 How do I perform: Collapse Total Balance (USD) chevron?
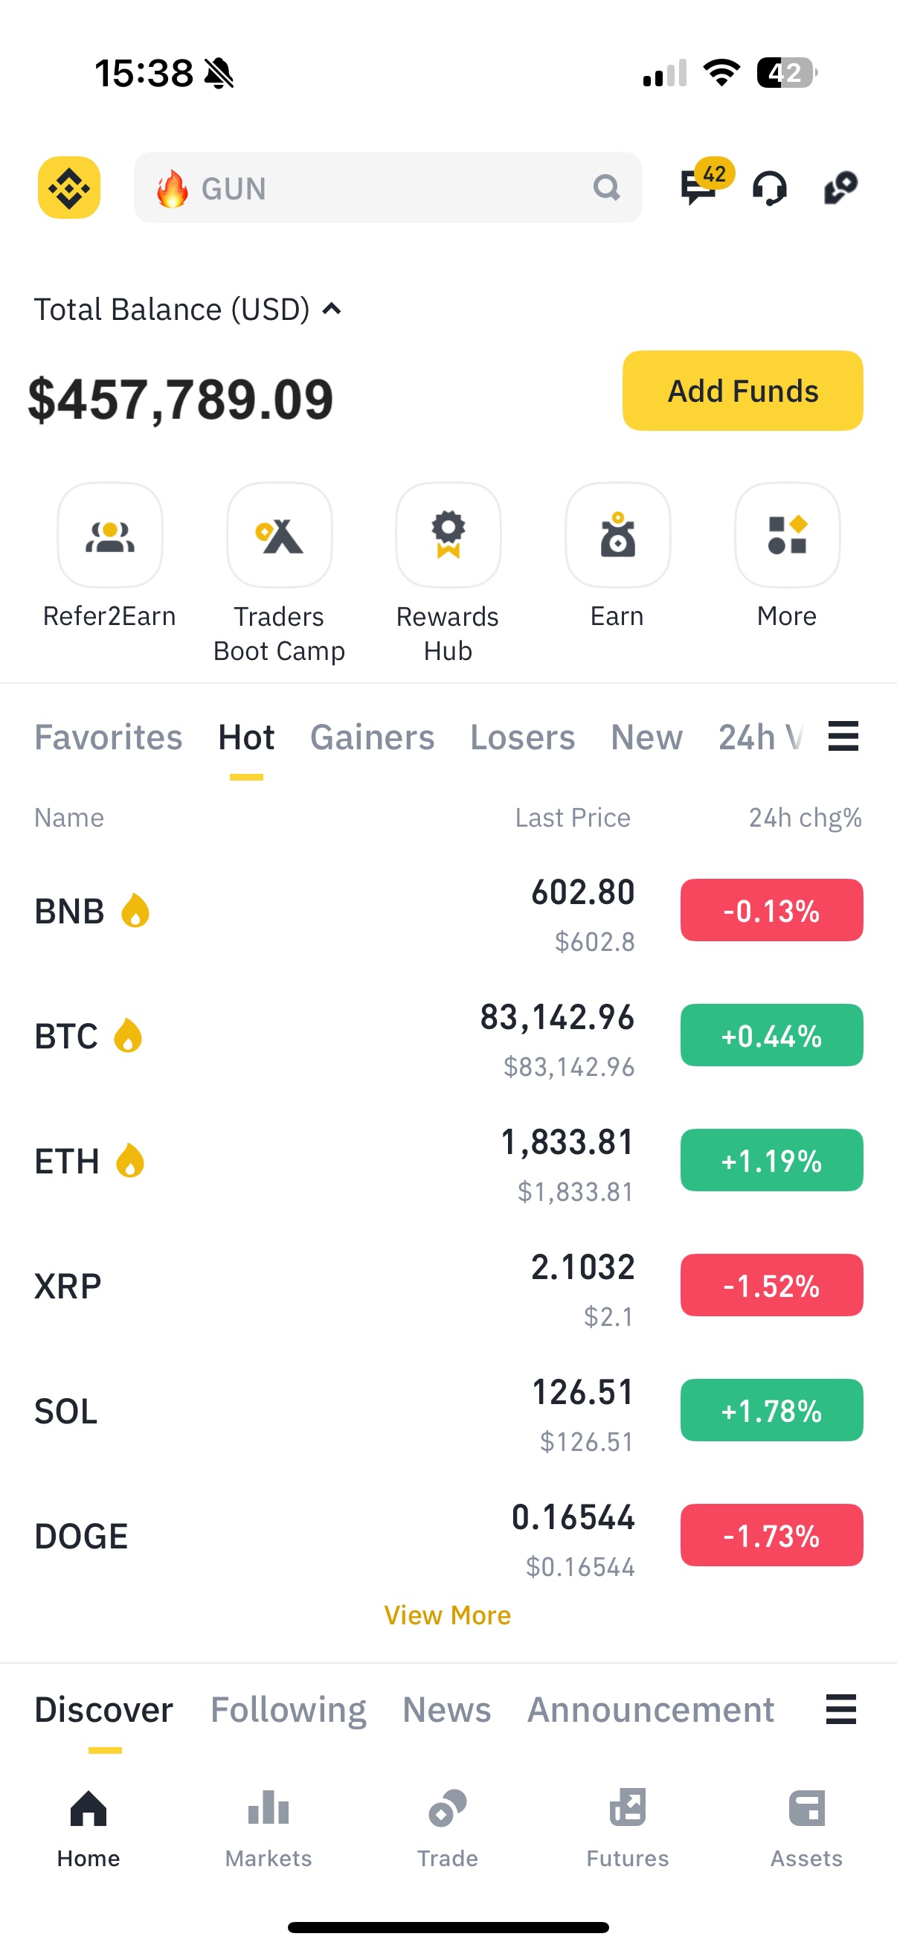coord(332,309)
